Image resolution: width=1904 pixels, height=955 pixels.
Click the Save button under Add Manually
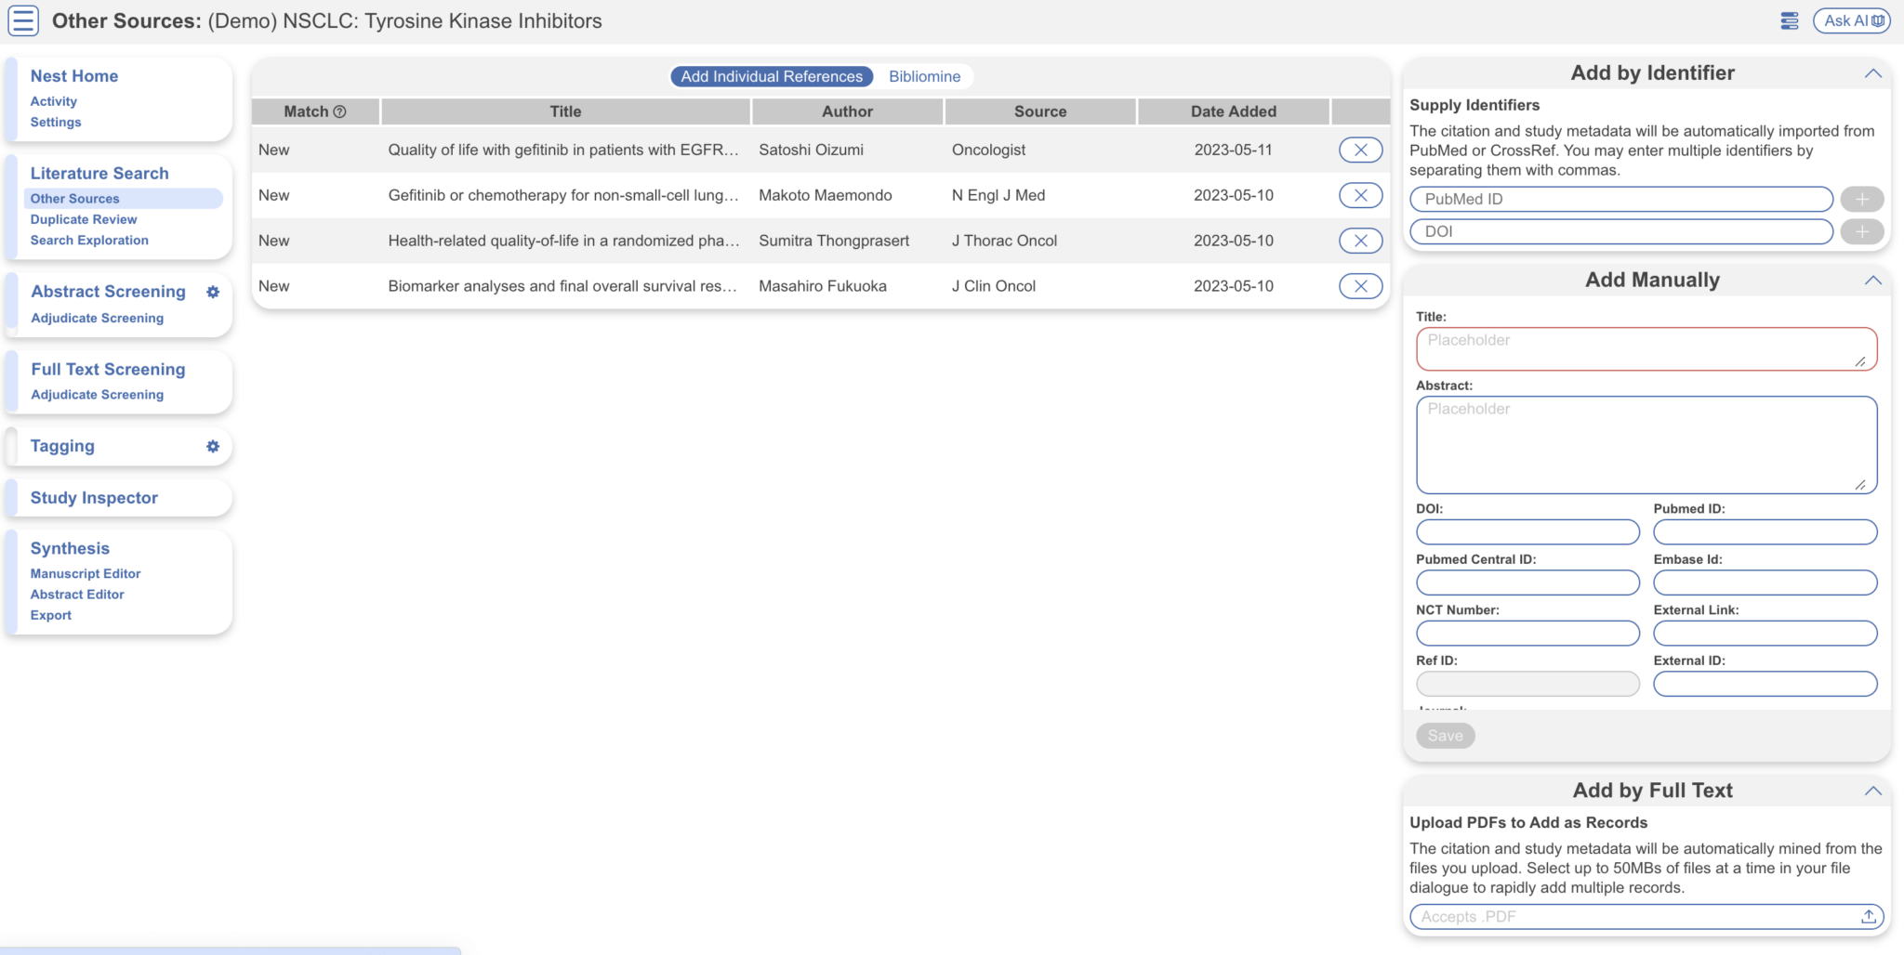(x=1445, y=735)
